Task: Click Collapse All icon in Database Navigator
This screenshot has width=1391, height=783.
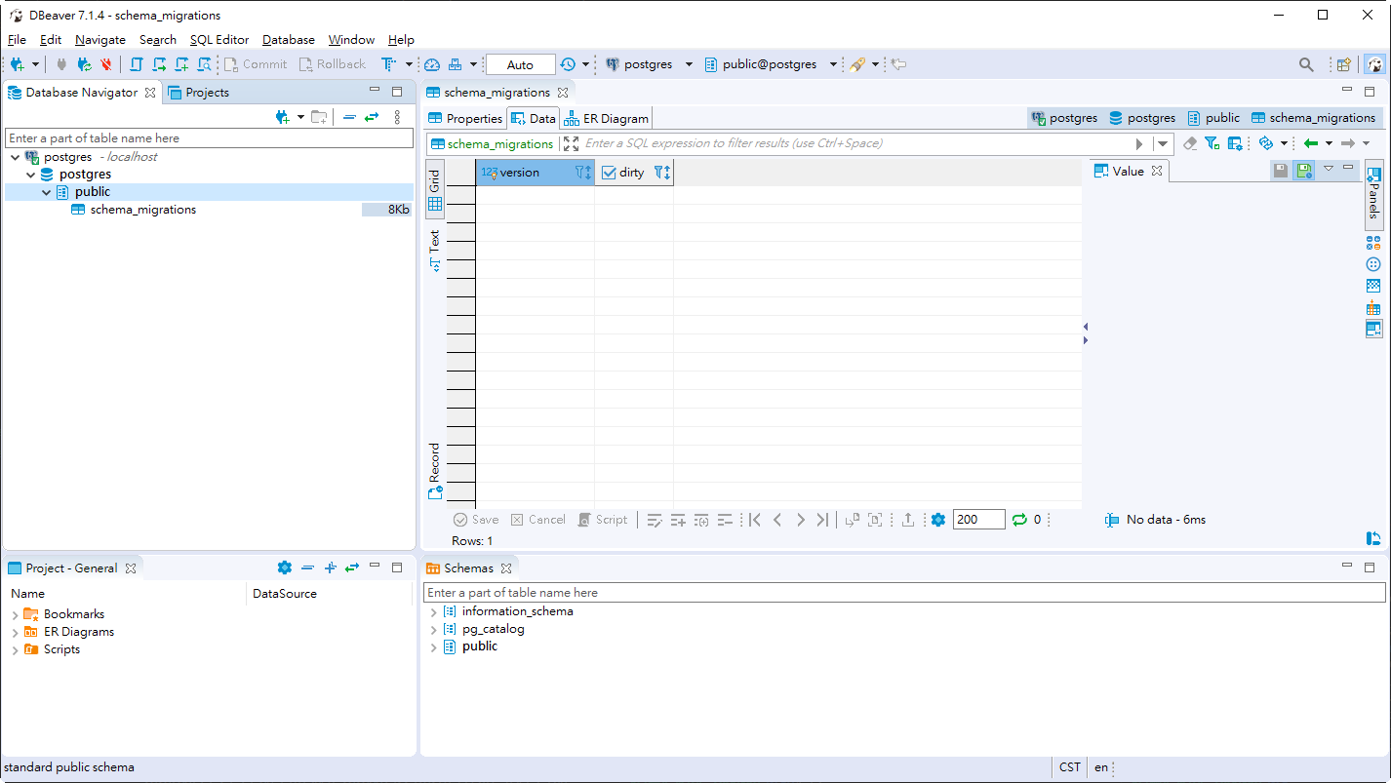Action: point(349,117)
